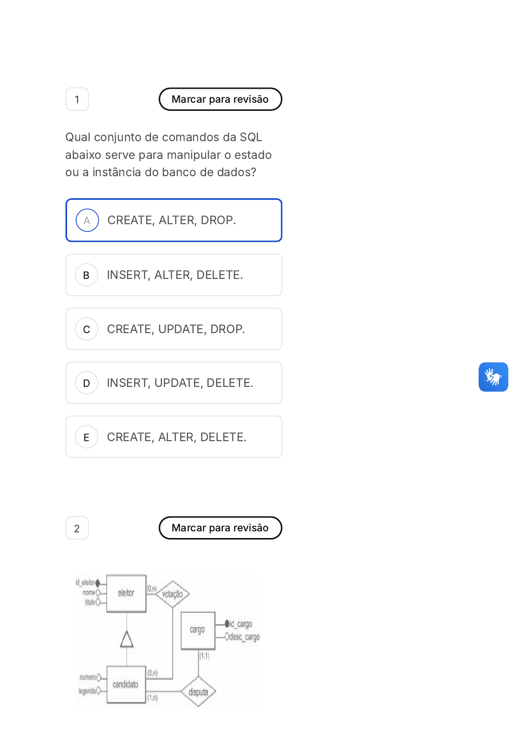This screenshot has width=516, height=754.
Task: Open the ER diagram image
Action: [x=168, y=641]
